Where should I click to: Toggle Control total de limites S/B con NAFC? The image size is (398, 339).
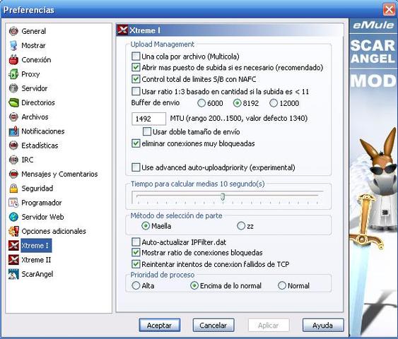pos(136,79)
